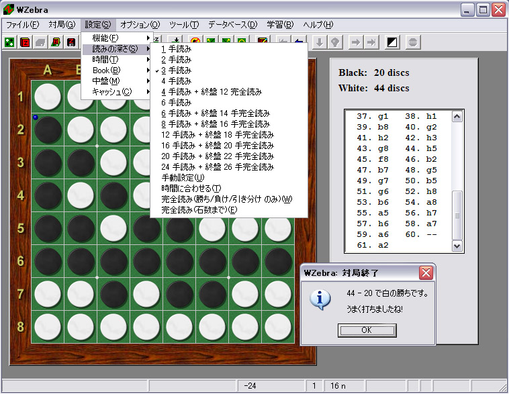The width and height of the screenshot is (509, 394).
Task: Choose 20 手読み + 終盤 22 手完全読み
Action: click(229, 156)
